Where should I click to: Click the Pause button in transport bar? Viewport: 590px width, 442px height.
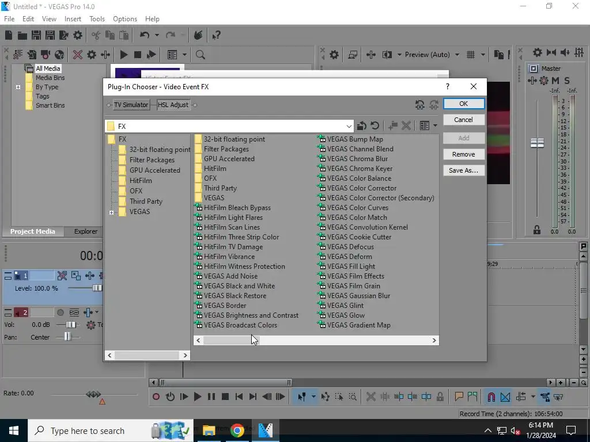(x=211, y=397)
